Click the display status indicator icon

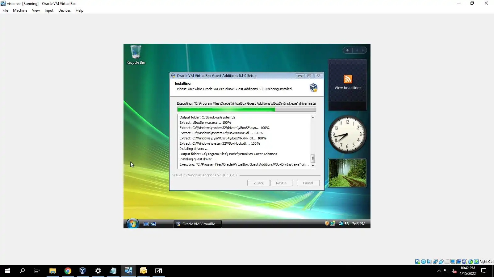click(x=453, y=262)
